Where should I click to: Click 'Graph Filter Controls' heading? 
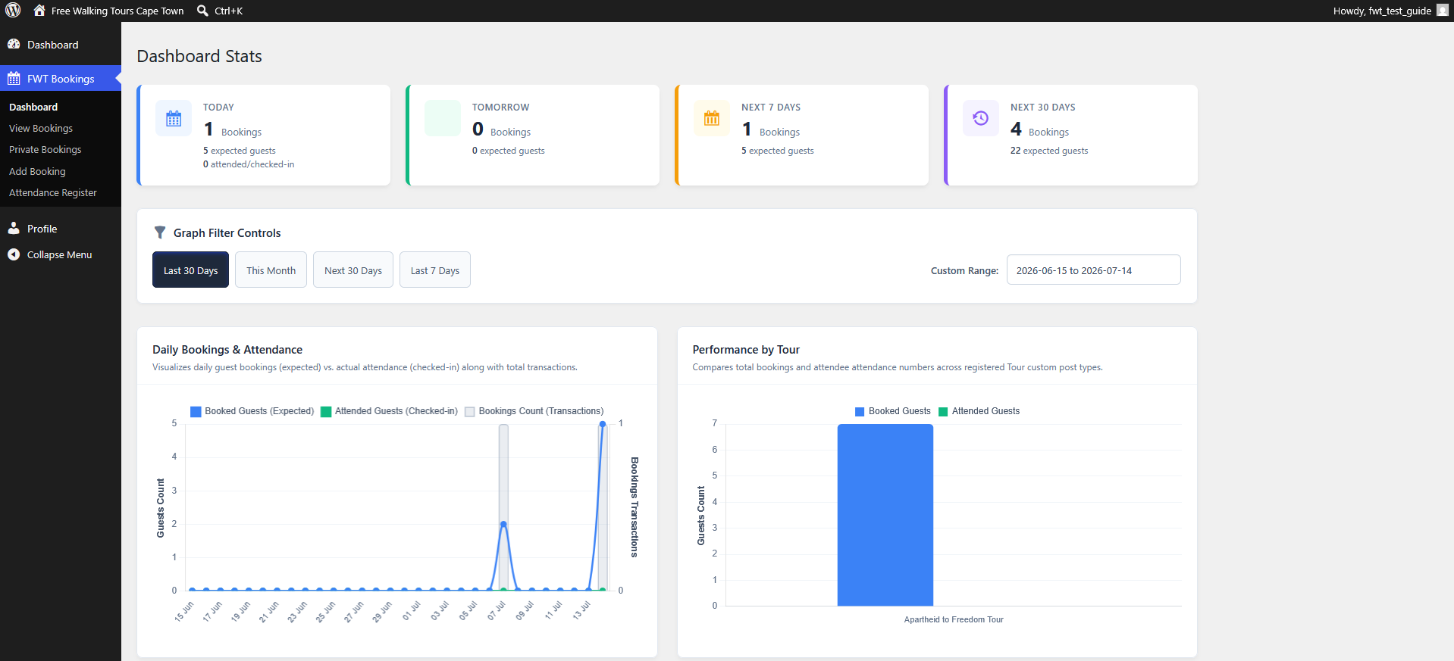tap(227, 233)
